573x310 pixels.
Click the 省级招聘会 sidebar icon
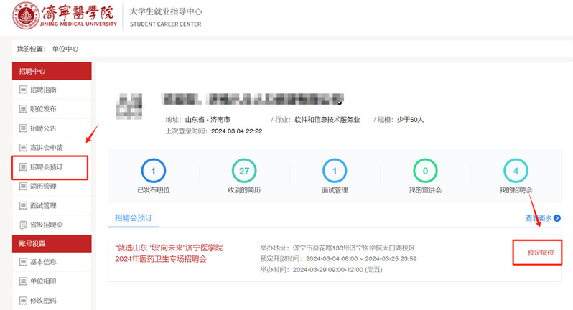click(x=23, y=225)
